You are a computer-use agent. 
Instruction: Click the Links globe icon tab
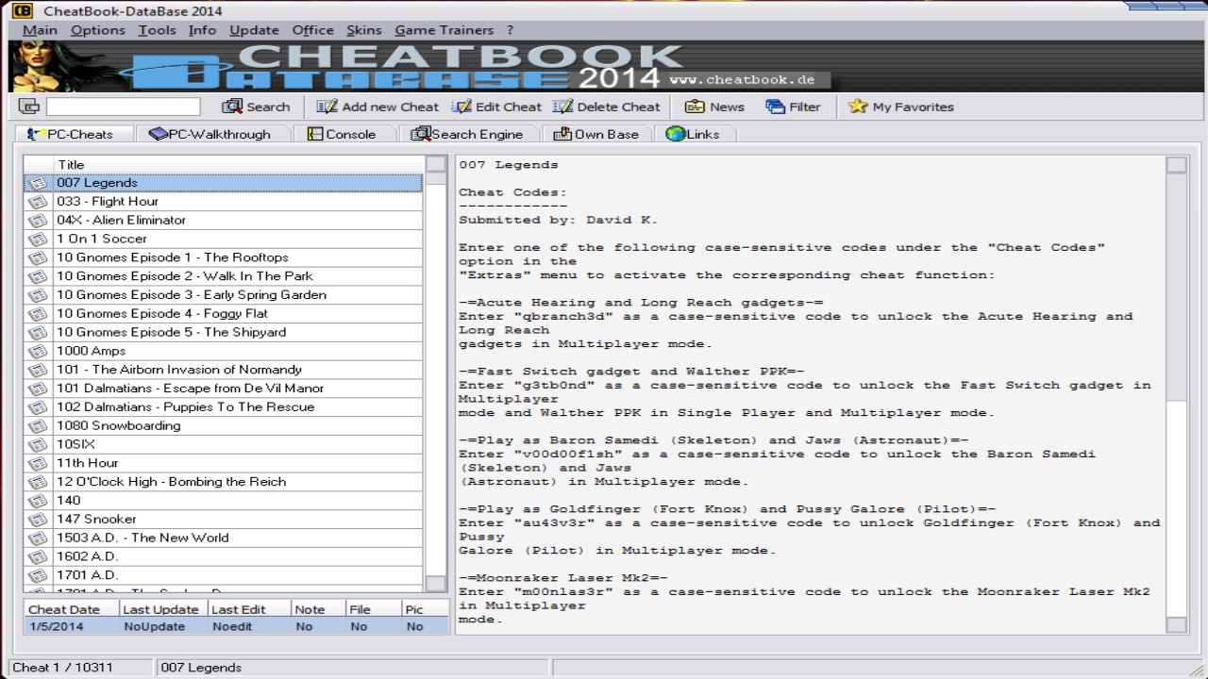point(676,134)
